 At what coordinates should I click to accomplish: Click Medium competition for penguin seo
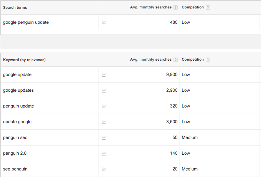pyautogui.click(x=190, y=137)
